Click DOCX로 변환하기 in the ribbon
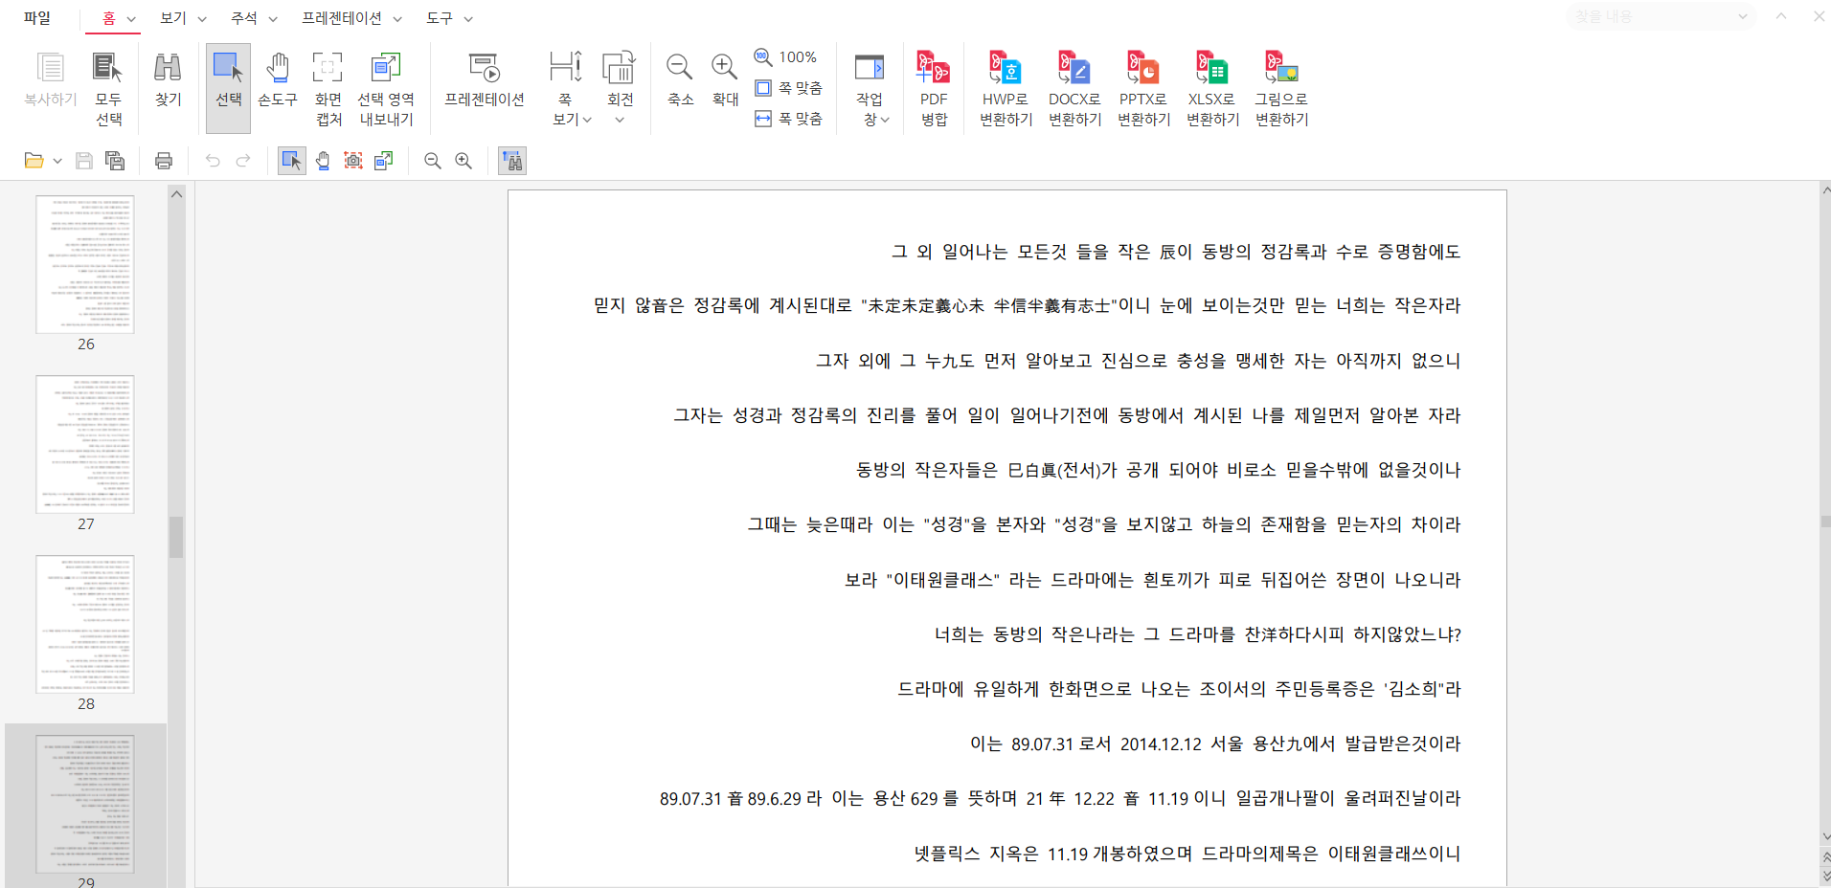1831x888 pixels. pyautogui.click(x=1074, y=87)
